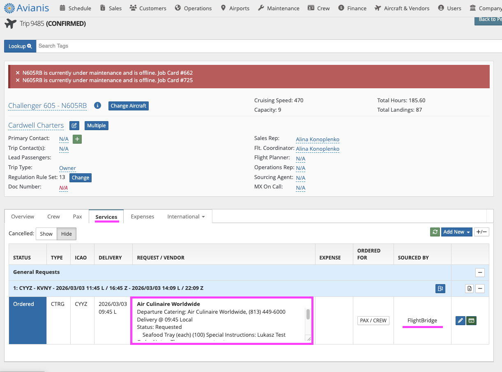Viewport: 502px width, 372px height.
Task: Add a primary contact with green plus
Action: click(x=77, y=139)
